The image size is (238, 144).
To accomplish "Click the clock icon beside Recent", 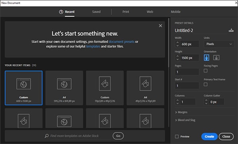I will [61, 12].
